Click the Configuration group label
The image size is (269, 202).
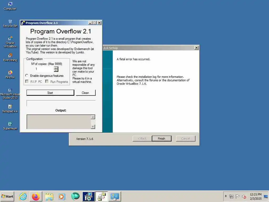coord(34,59)
